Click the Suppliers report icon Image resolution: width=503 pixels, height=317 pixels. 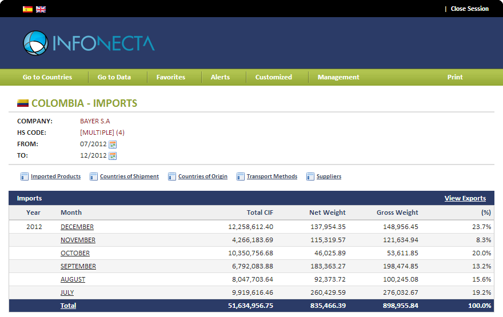(310, 176)
